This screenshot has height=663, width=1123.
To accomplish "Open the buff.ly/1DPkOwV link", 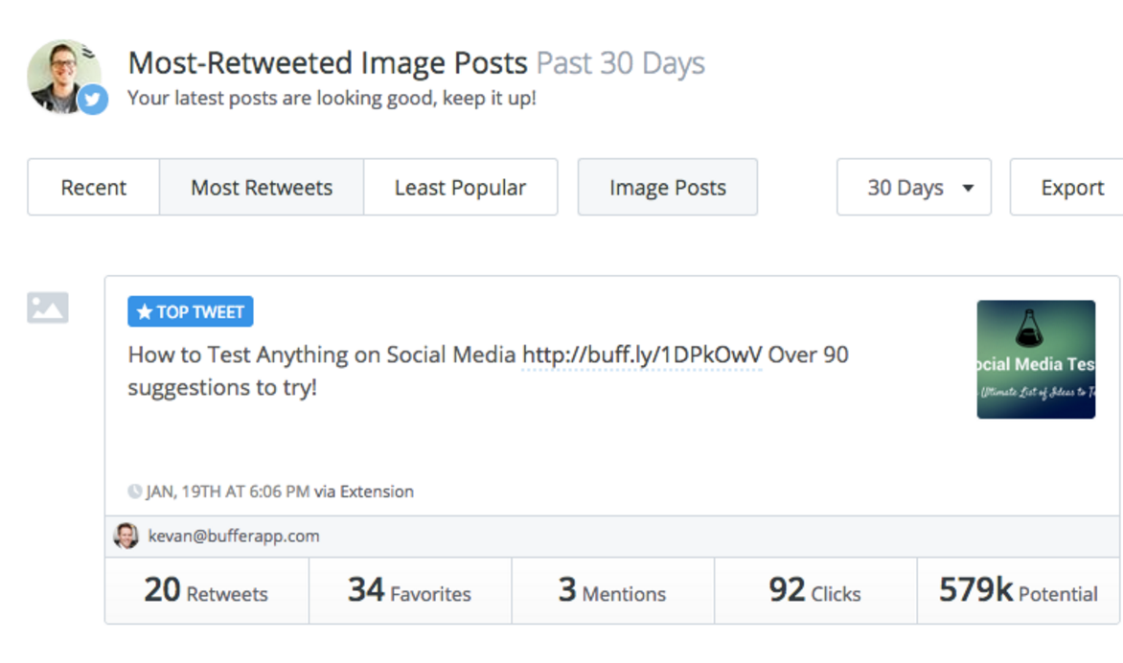I will (642, 355).
